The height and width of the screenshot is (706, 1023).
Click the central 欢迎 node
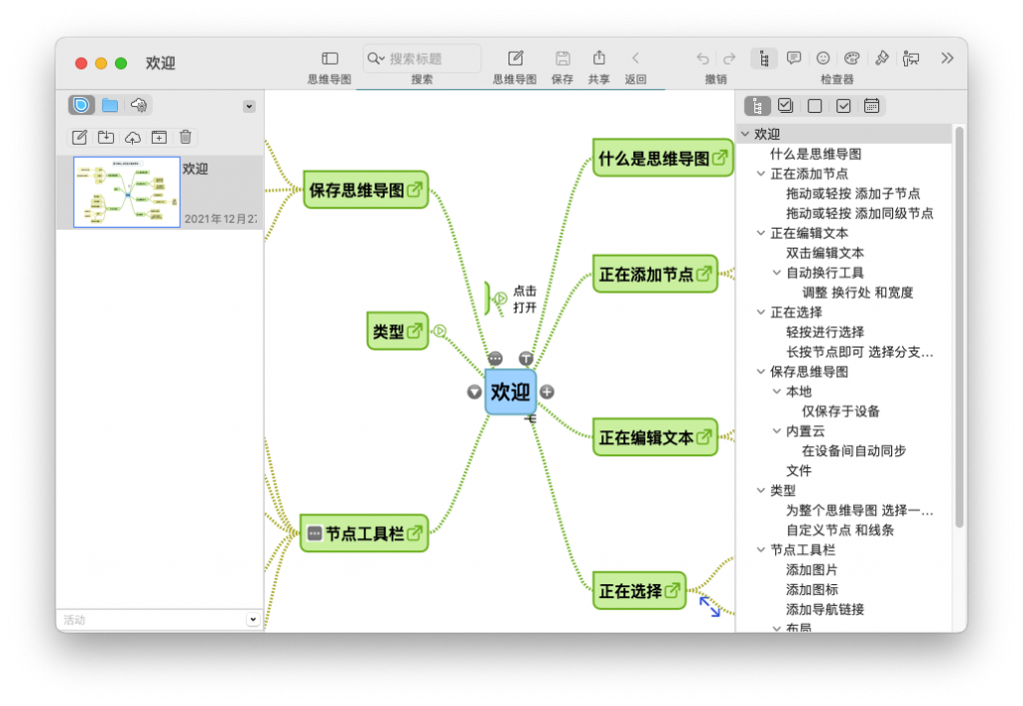(x=511, y=391)
